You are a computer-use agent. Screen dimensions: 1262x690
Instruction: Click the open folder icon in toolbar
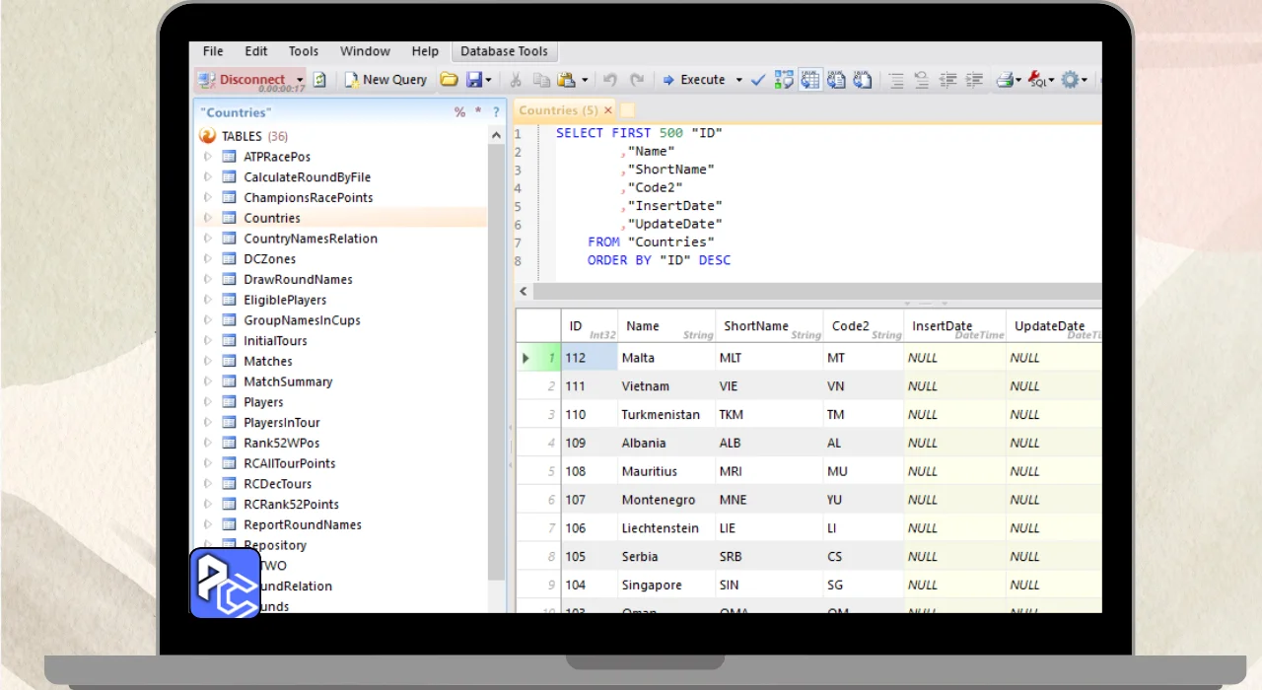pos(449,80)
